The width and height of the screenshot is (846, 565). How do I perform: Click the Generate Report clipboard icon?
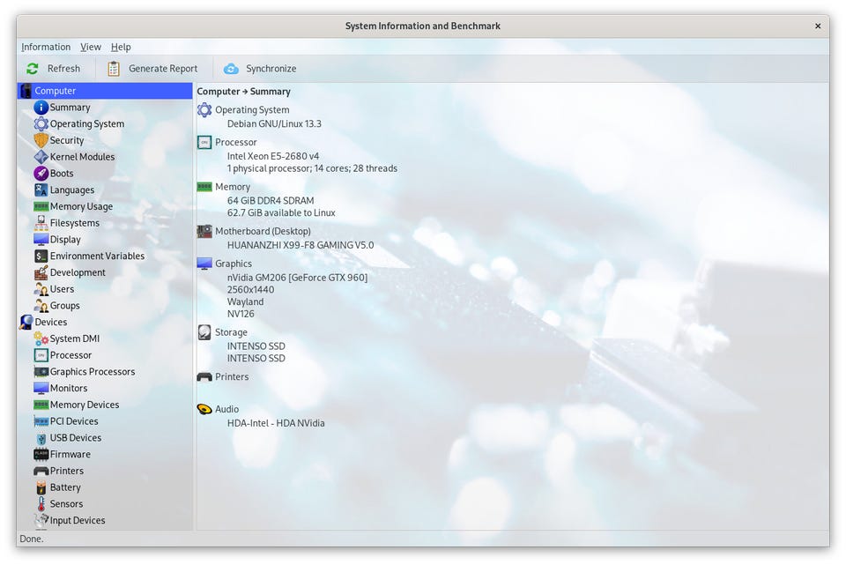pyautogui.click(x=114, y=69)
